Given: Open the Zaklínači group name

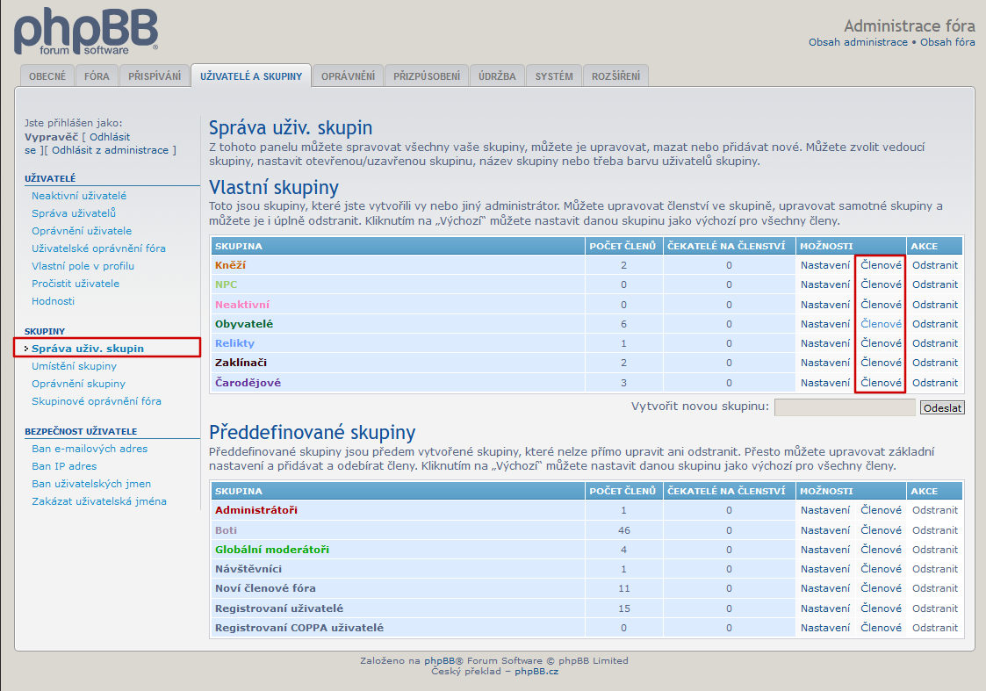Looking at the screenshot, I should pyautogui.click(x=241, y=363).
